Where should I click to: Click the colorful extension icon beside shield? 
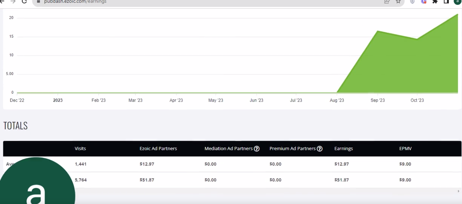(424, 2)
